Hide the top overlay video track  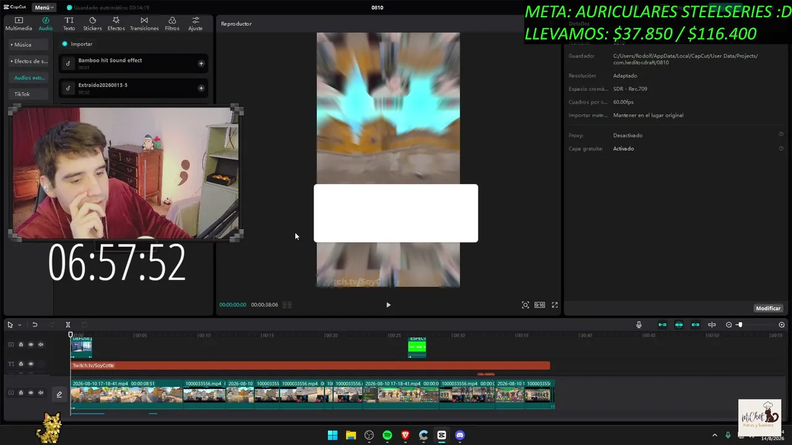(30, 344)
